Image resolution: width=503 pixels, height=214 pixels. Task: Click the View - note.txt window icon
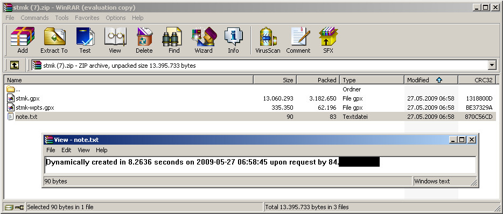point(49,140)
